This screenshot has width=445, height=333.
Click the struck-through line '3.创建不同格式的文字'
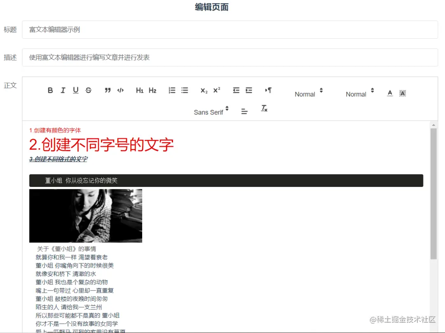point(59,159)
